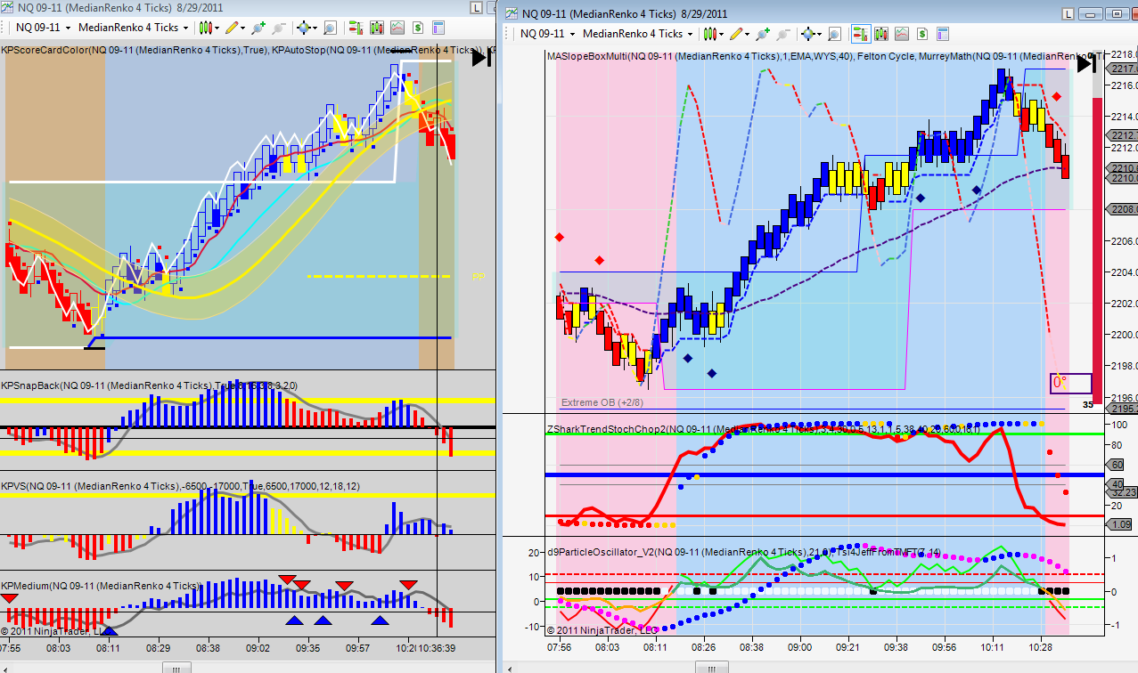This screenshot has height=673, width=1138.
Task: Click black scroll-to-latest arrow in right chart
Action: click(1086, 63)
